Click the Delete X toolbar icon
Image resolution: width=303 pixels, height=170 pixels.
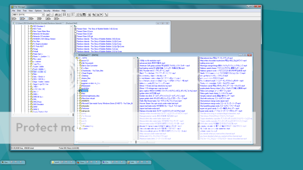click(x=101, y=14)
